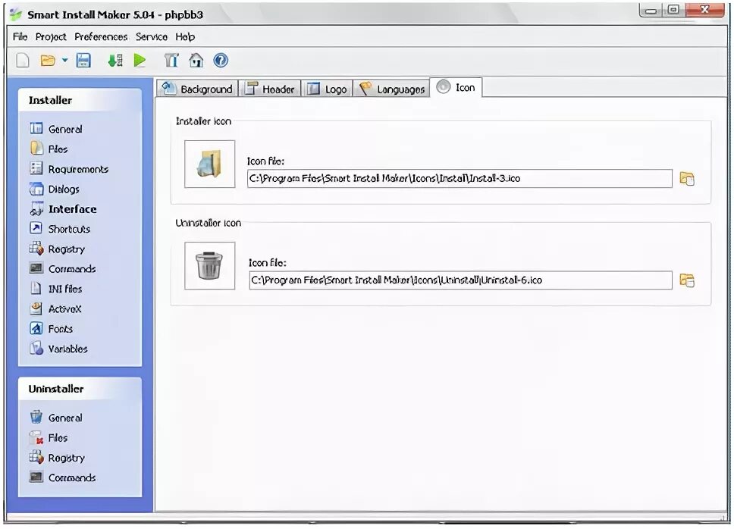Open the Help menu

point(185,36)
